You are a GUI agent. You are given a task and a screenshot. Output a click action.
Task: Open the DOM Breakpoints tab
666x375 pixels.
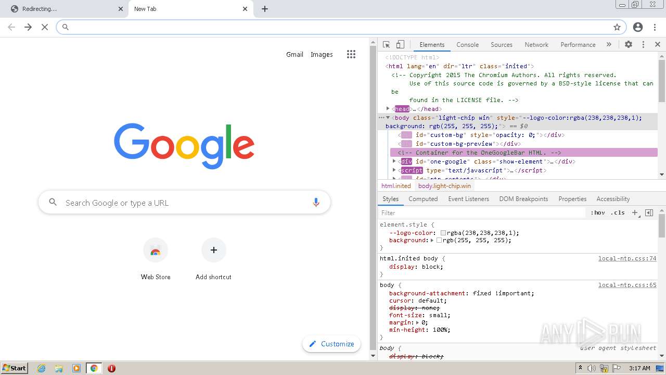point(523,199)
